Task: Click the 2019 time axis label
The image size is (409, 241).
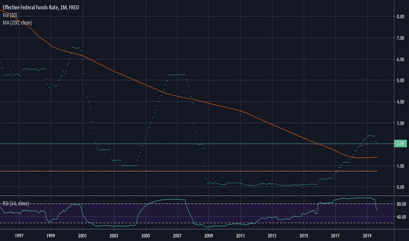Action: click(x=367, y=236)
